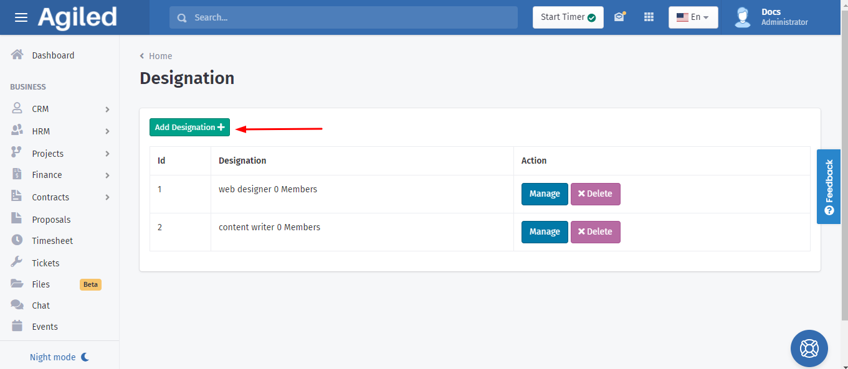The height and width of the screenshot is (369, 848).
Task: Click the Add Designation button
Action: [189, 127]
